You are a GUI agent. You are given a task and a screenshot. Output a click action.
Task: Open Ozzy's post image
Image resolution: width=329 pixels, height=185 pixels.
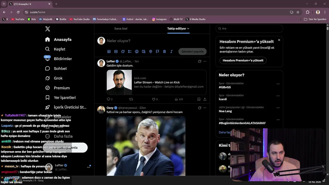(146, 146)
